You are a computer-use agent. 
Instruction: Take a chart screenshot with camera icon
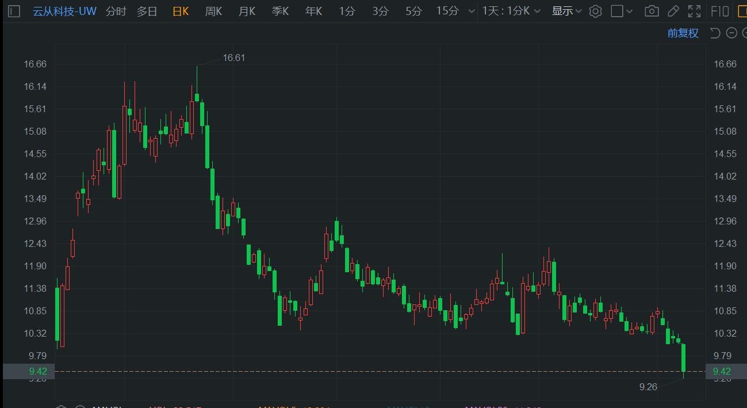[x=652, y=12]
